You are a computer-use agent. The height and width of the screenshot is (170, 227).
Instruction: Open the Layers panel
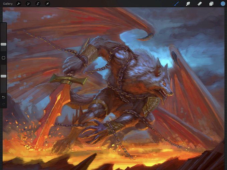point(211,4)
